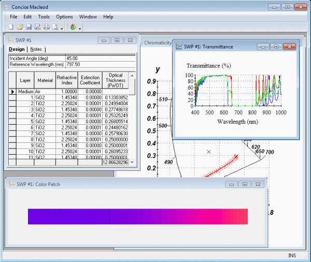Click the New document toolbar icon

coord(12,27)
